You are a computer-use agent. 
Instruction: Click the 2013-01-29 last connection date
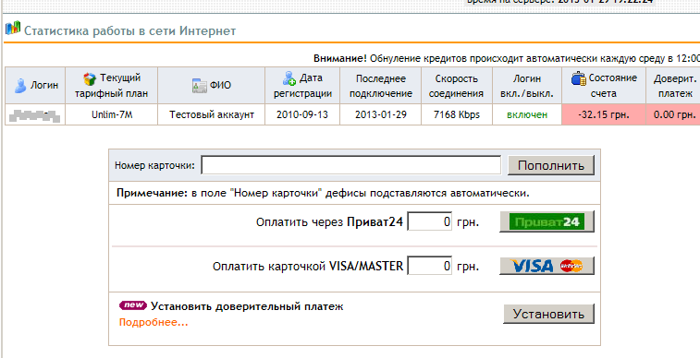381,114
